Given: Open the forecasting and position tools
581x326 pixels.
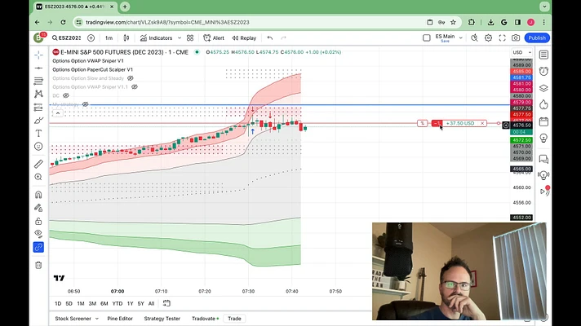Looking at the screenshot, I should pyautogui.click(x=38, y=108).
